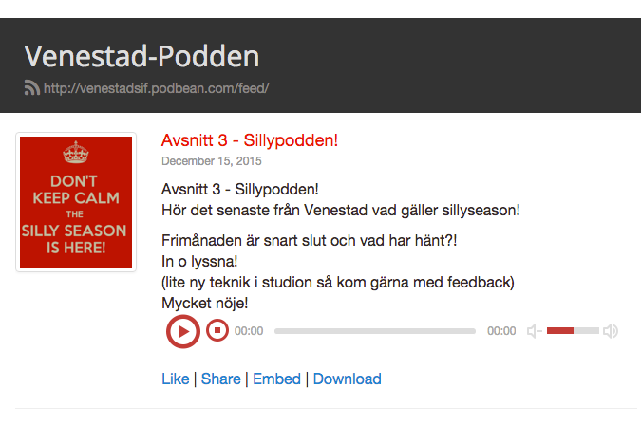
Task: Click the total duration right of the progress bar
Action: pos(501,331)
